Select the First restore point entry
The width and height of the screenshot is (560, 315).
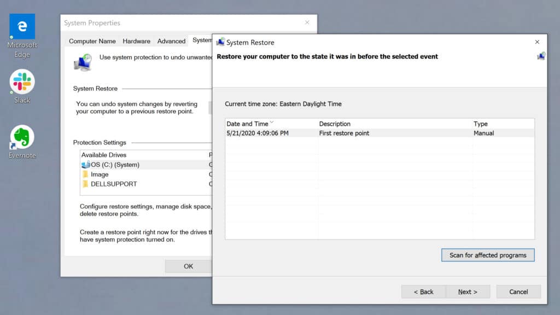click(x=328, y=132)
